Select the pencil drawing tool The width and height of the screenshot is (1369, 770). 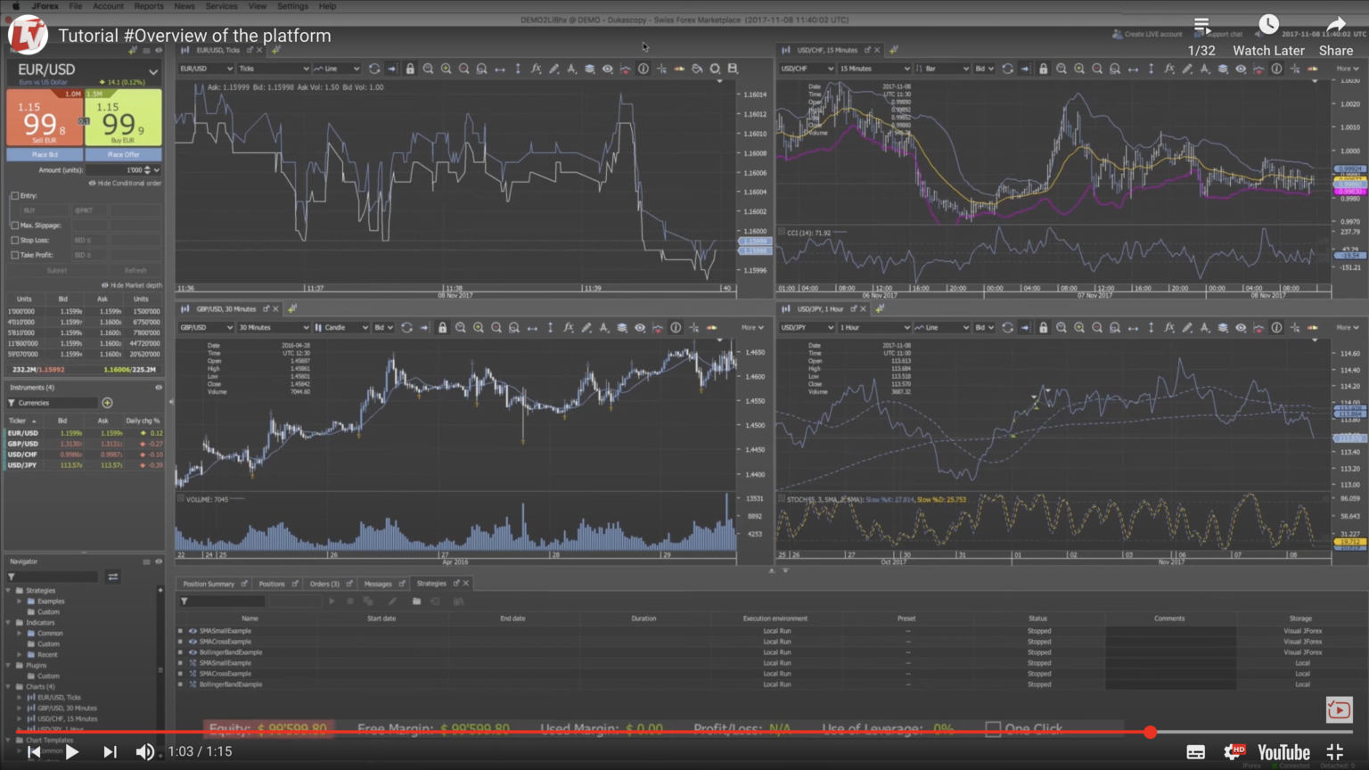pos(554,69)
